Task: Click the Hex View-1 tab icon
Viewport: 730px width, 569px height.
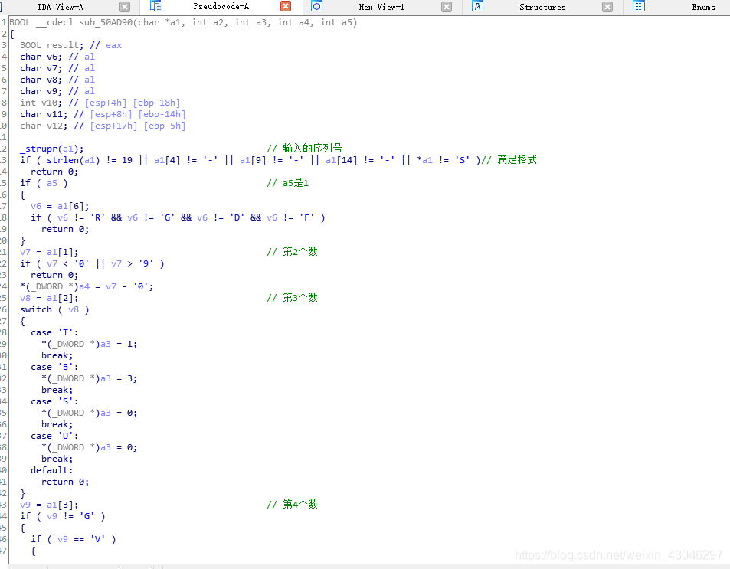Action: (316, 7)
